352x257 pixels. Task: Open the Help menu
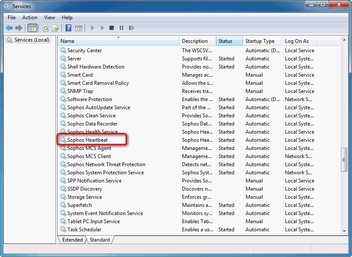tap(67, 18)
